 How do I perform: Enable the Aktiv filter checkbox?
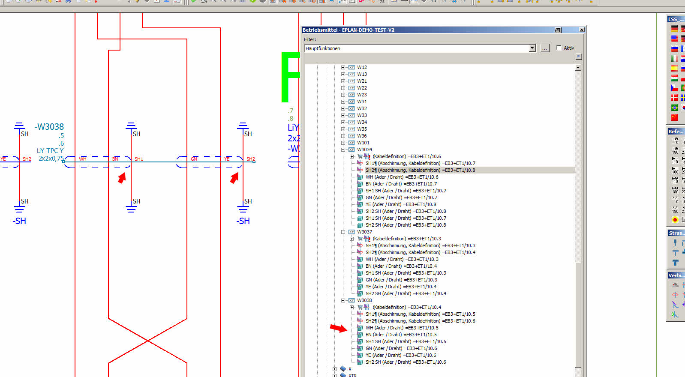(559, 48)
